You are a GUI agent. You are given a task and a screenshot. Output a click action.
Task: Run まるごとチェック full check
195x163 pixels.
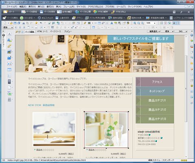click(45, 18)
